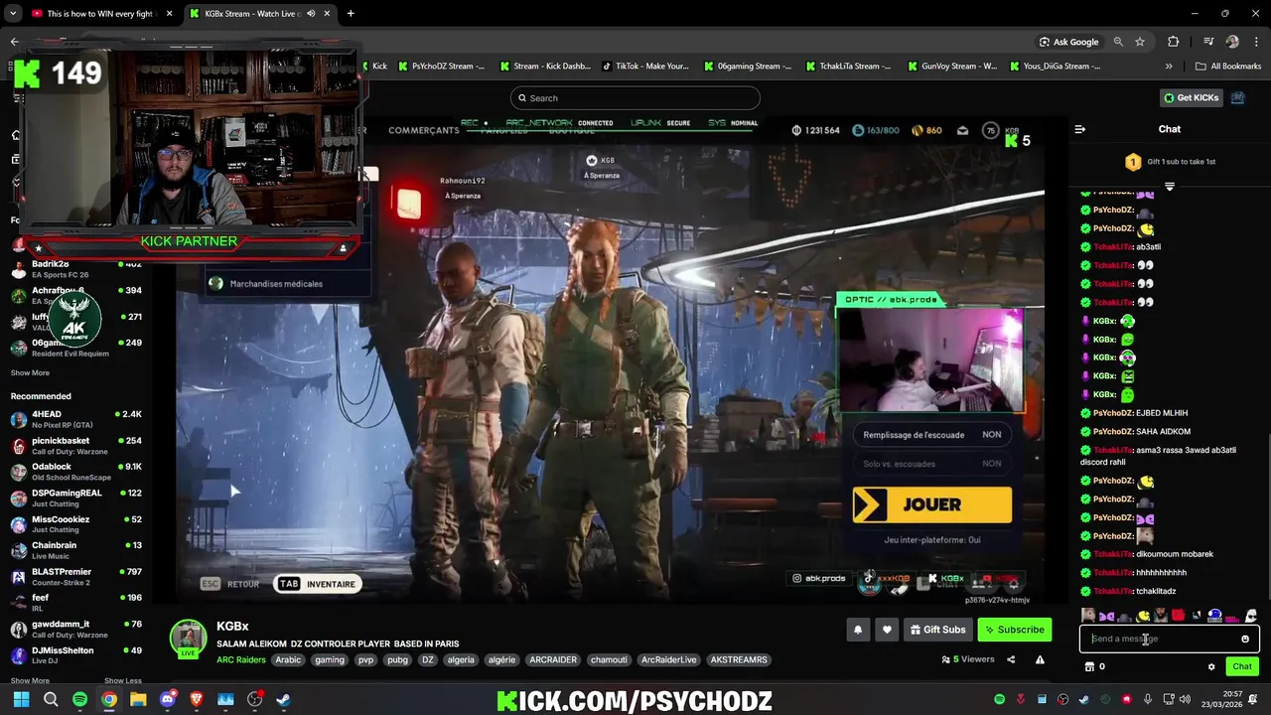Collapse recommended channels with Show Less
This screenshot has width=1271, height=715.
click(123, 681)
